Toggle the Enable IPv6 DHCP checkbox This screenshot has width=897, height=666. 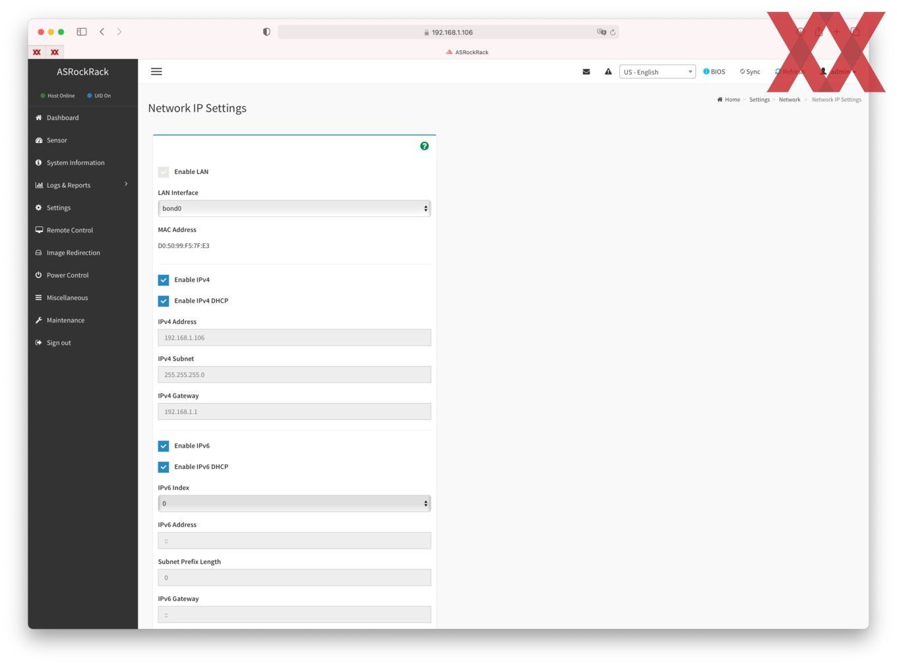click(164, 467)
